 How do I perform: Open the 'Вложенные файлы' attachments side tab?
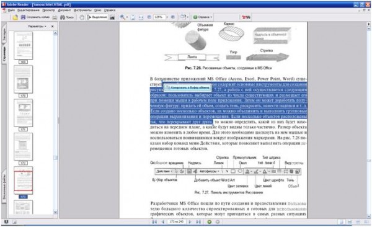[x=4, y=187]
